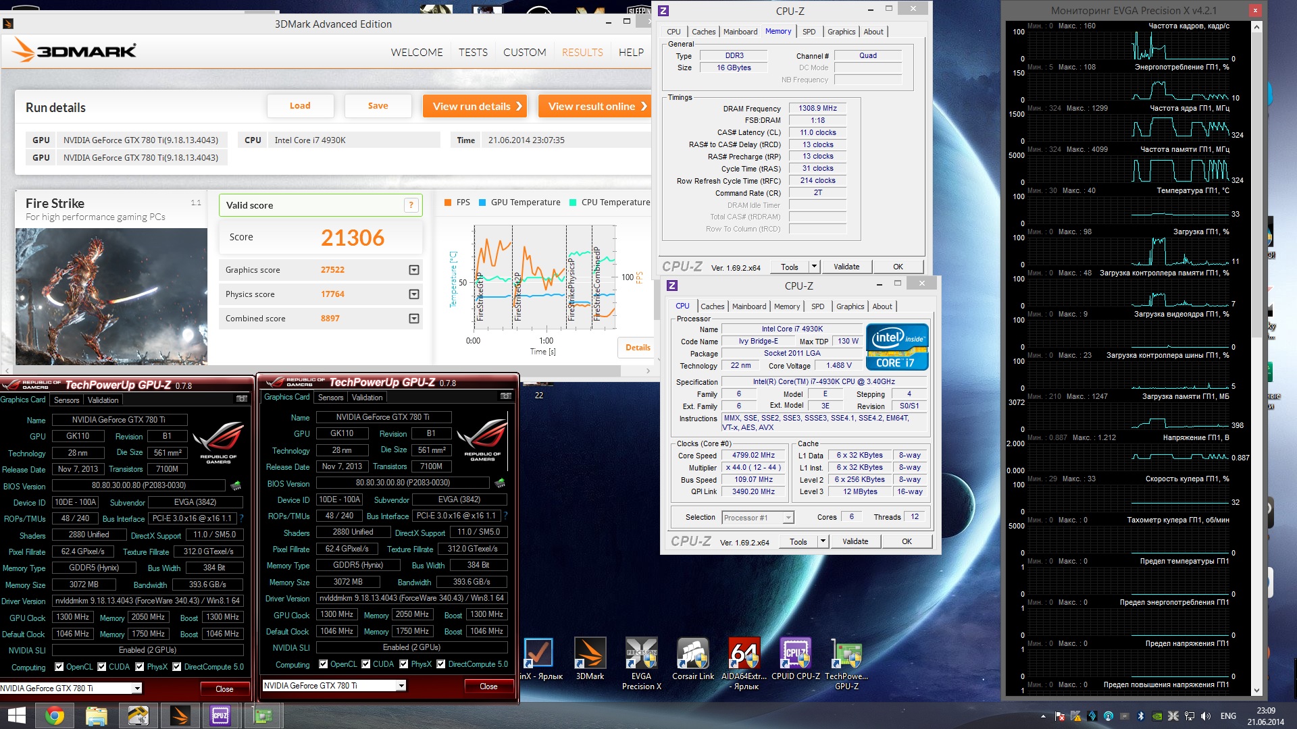Click BIOS save chip icon in right GPU-Z
Image resolution: width=1297 pixels, height=729 pixels.
pyautogui.click(x=500, y=483)
